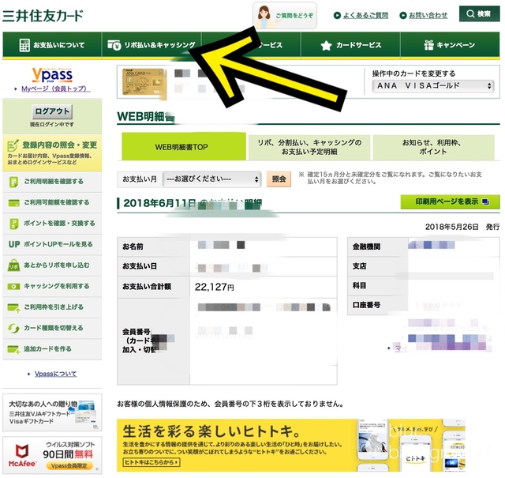Open ご利用枠を引き上げる sidebar link
This screenshot has height=478, width=505.
click(52, 307)
